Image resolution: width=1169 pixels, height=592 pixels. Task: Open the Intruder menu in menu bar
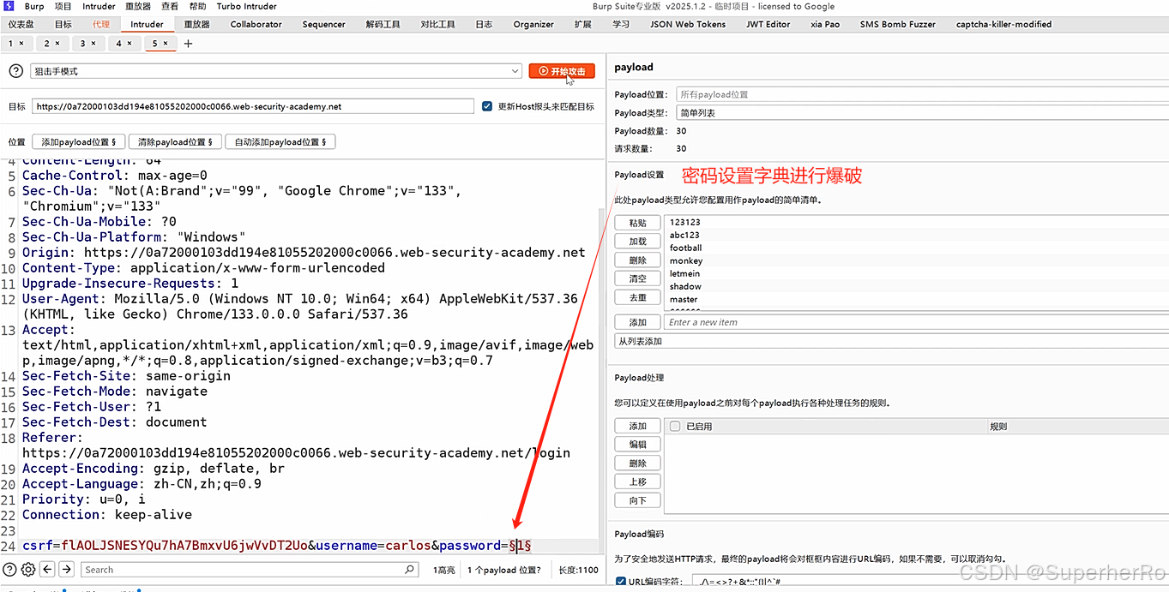pyautogui.click(x=99, y=6)
